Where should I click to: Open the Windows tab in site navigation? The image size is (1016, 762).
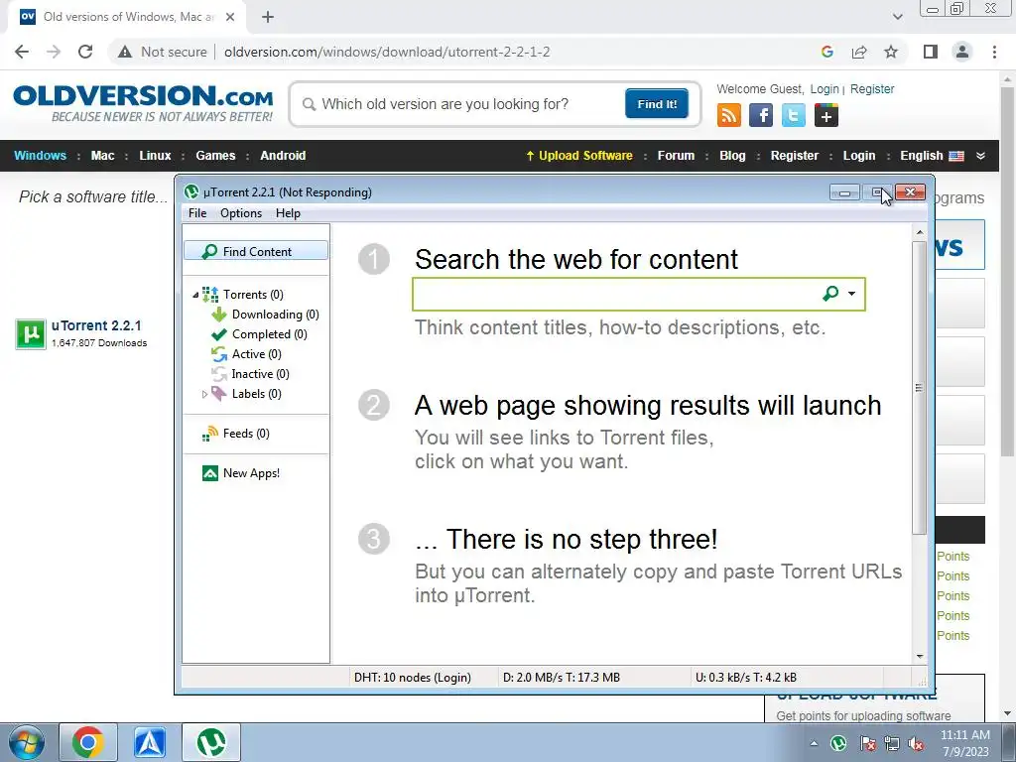[40, 156]
